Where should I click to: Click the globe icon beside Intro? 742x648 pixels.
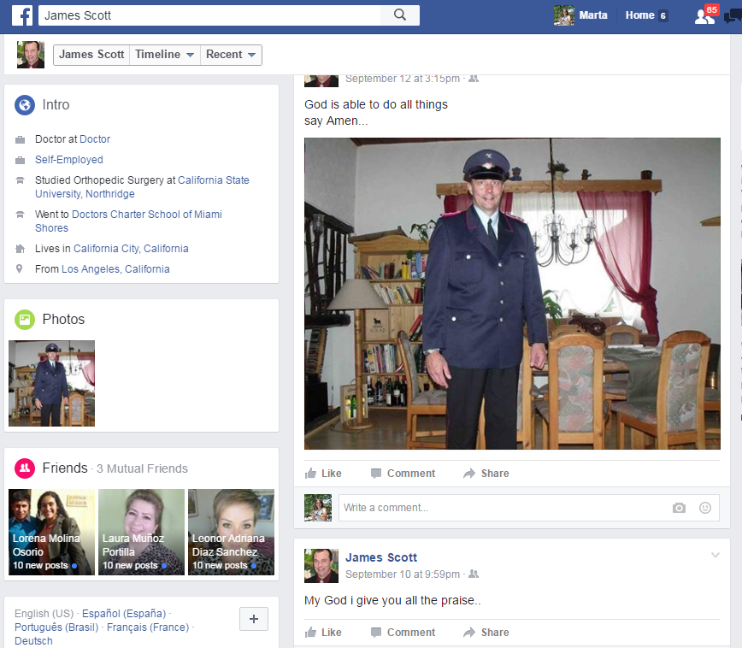[25, 104]
